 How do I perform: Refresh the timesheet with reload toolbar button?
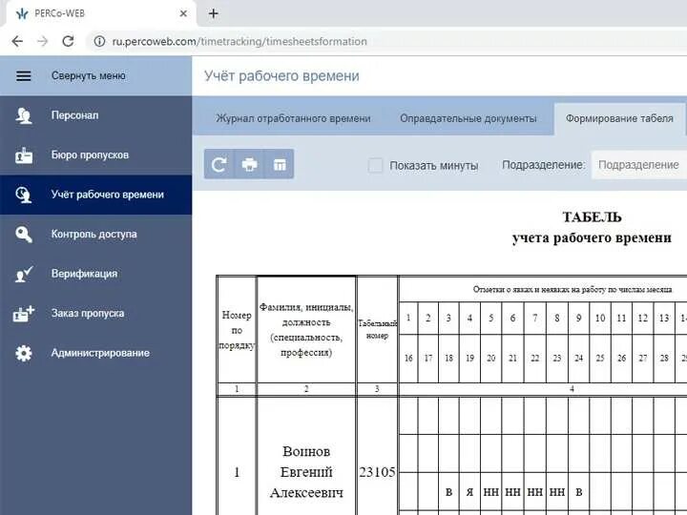pyautogui.click(x=219, y=164)
